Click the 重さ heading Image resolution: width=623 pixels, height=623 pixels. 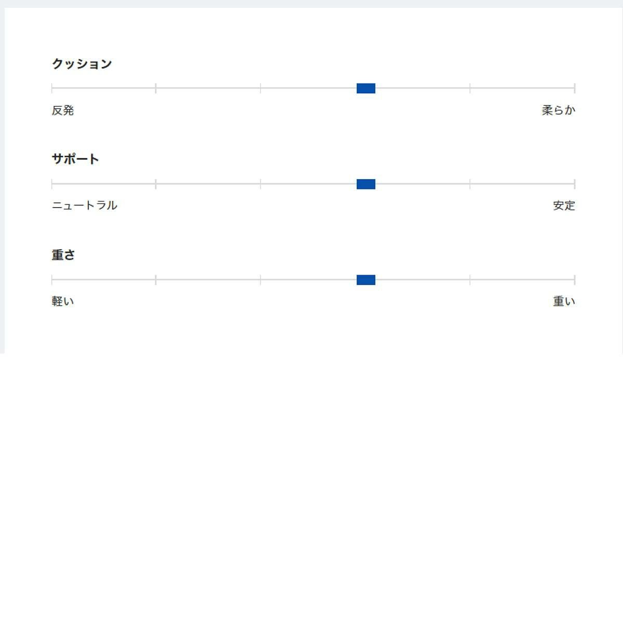[63, 255]
